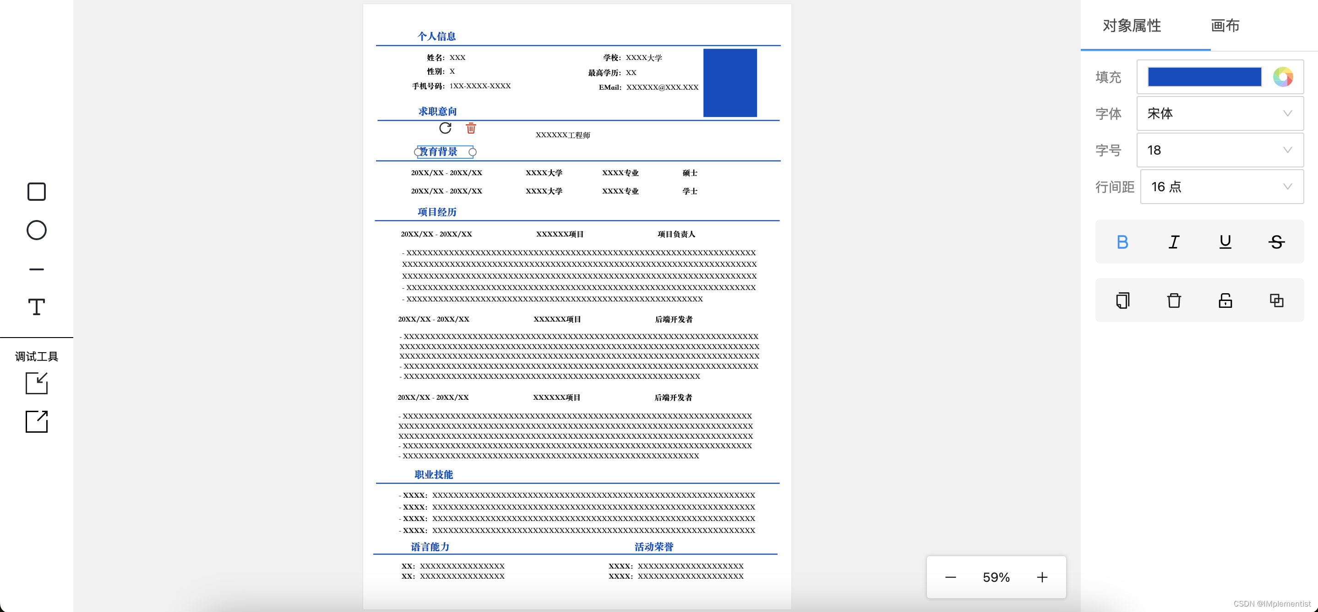Click the copy object icon
Image resolution: width=1318 pixels, height=612 pixels.
coord(1122,301)
